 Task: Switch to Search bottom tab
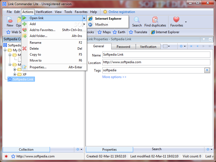(157, 149)
